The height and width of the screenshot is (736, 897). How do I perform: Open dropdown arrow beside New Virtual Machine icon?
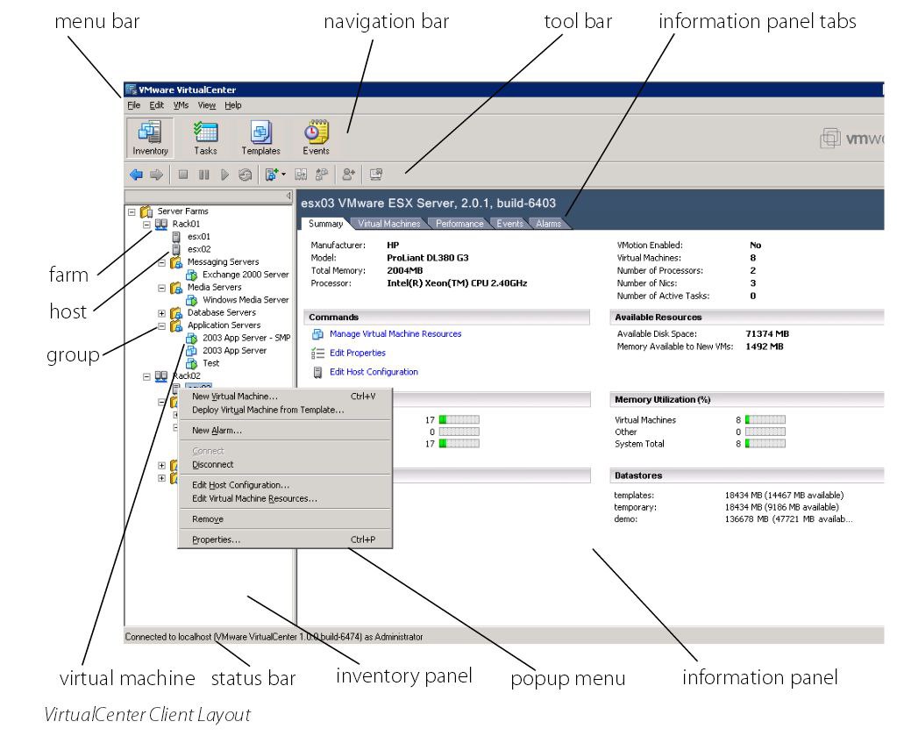(x=284, y=175)
